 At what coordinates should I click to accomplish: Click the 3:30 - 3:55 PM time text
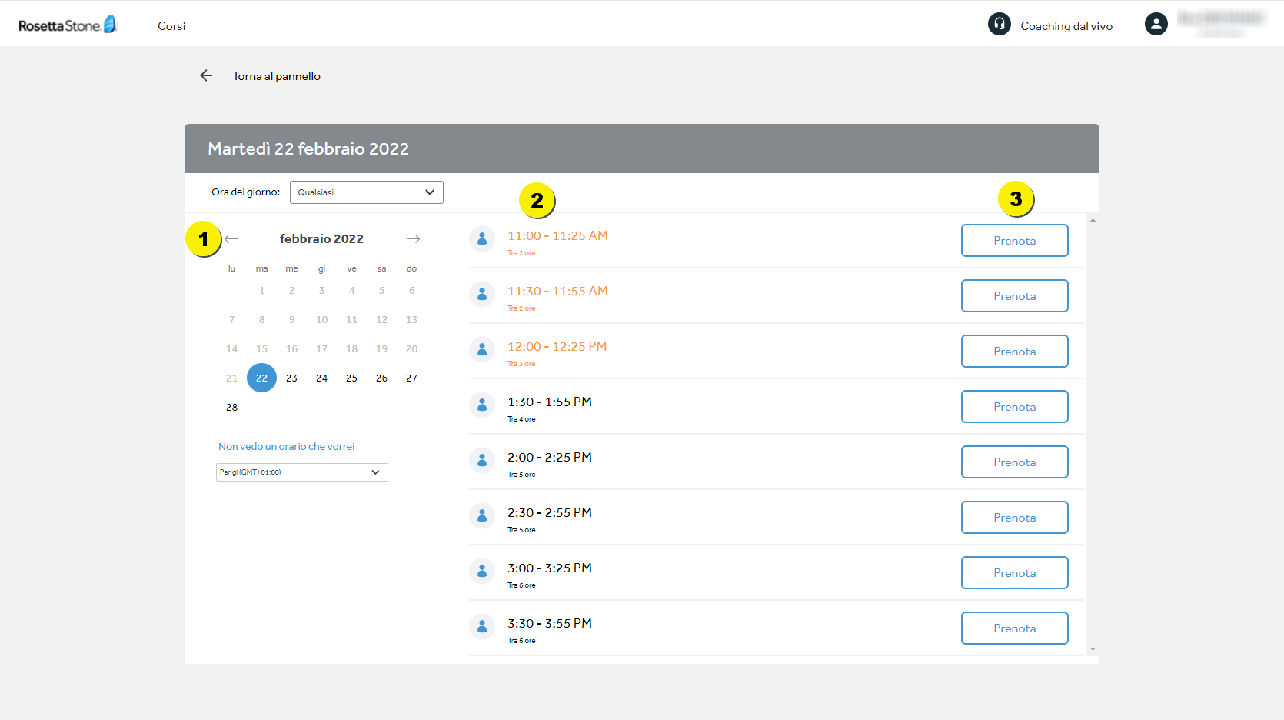coord(550,624)
